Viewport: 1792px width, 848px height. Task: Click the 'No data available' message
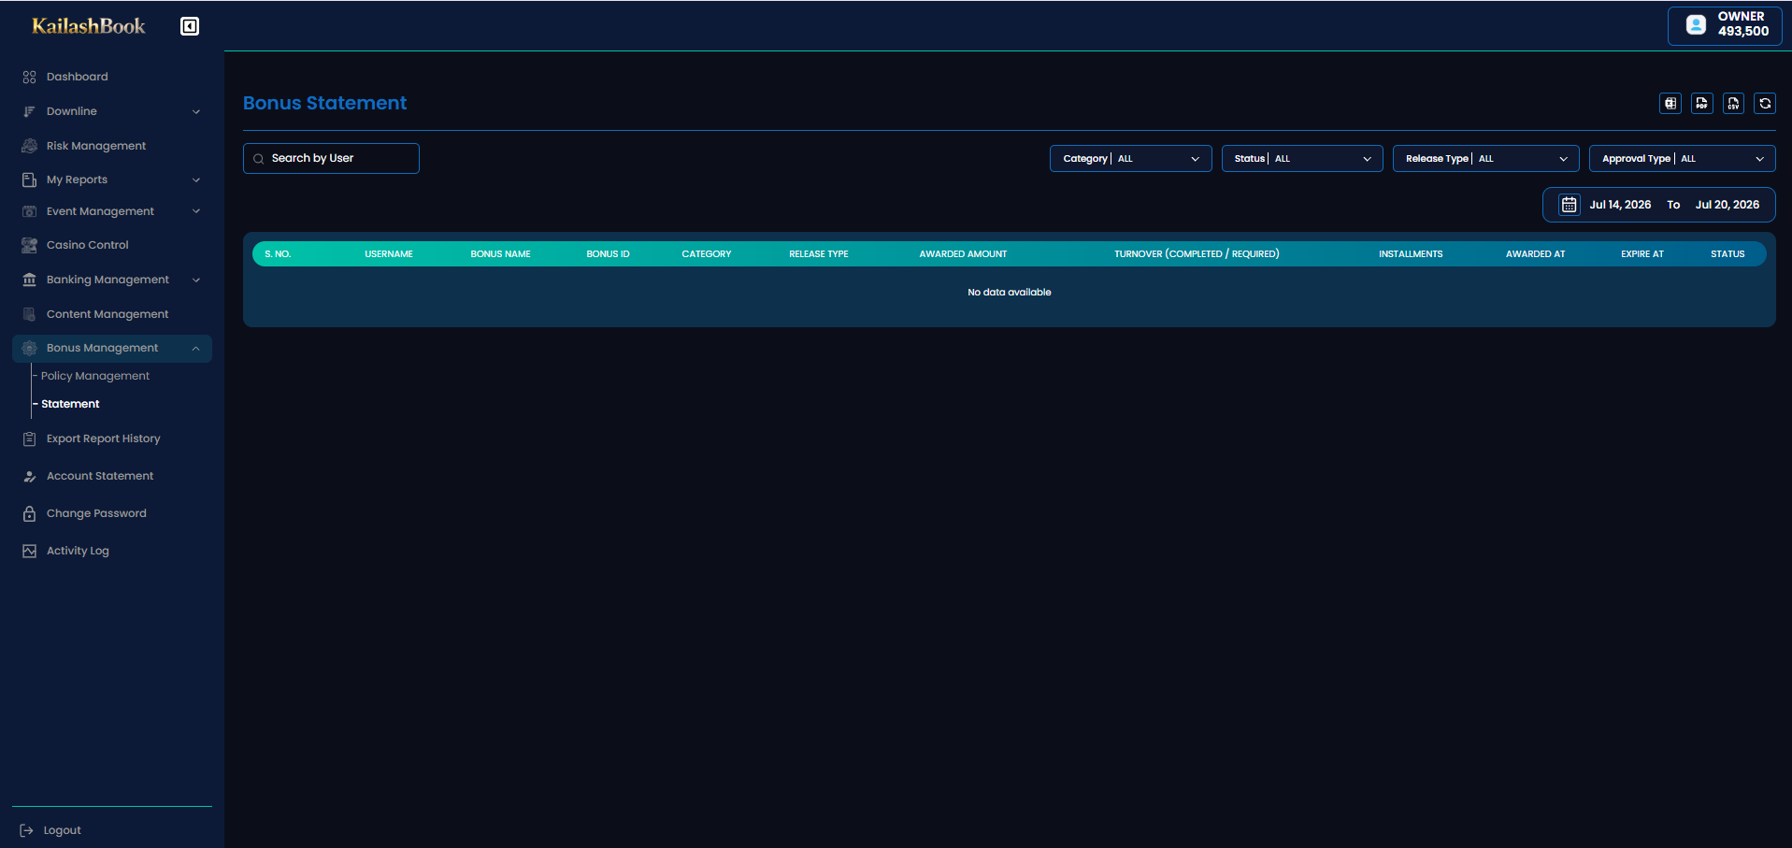click(1010, 293)
